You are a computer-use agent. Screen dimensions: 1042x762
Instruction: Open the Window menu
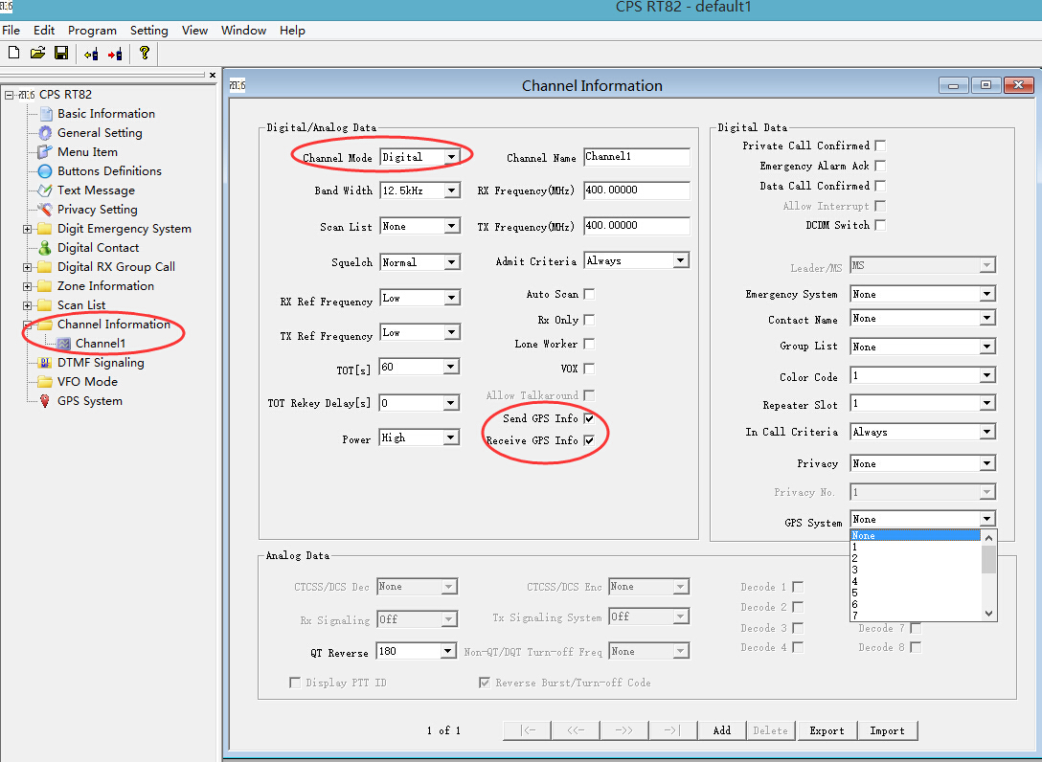pos(243,31)
